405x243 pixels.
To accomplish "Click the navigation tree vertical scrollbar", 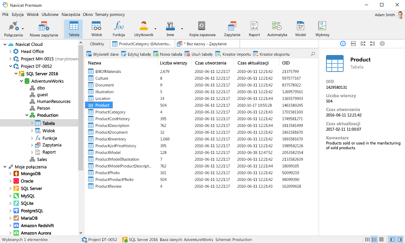I will (x=81, y=108).
